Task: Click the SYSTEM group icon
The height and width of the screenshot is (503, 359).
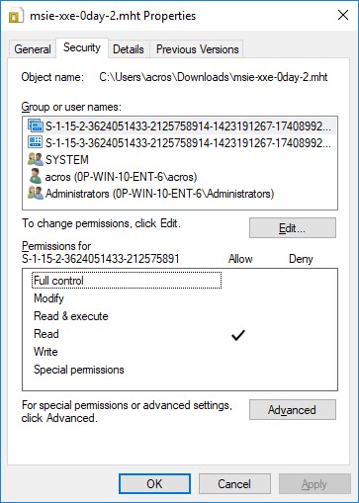Action: (x=36, y=160)
